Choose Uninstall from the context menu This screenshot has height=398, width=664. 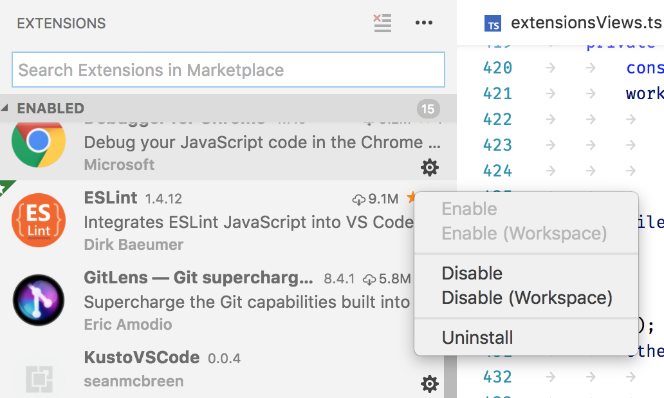[477, 337]
